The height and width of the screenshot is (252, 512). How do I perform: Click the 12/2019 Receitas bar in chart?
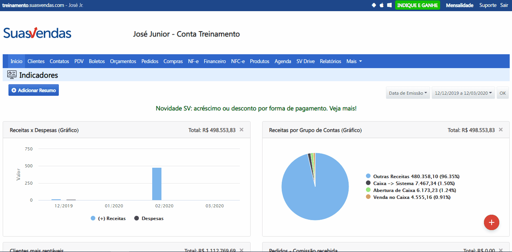click(56, 200)
